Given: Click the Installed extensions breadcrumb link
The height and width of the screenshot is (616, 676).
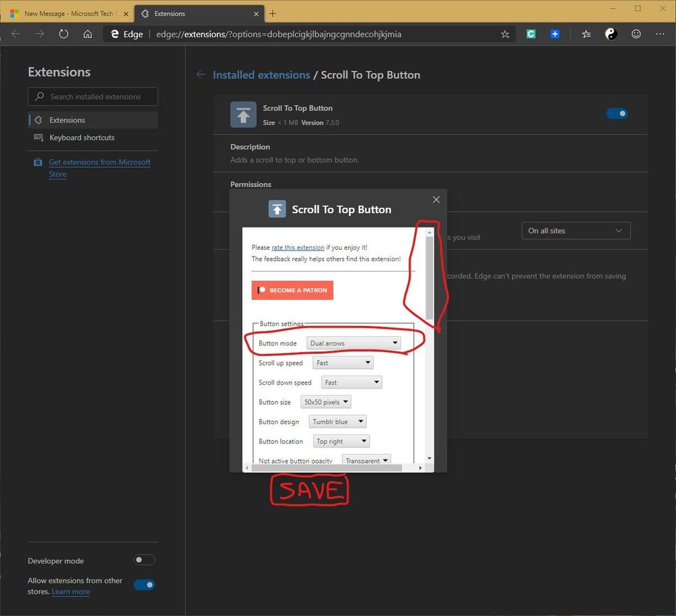Looking at the screenshot, I should click(261, 74).
